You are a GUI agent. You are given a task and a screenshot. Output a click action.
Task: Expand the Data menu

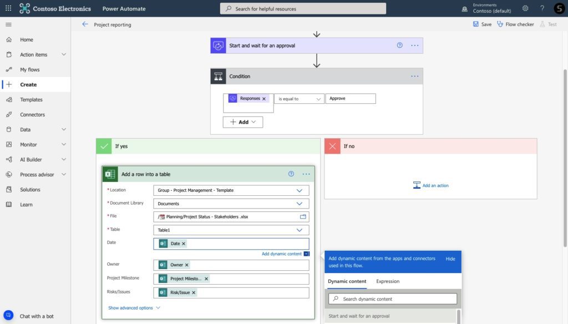click(x=64, y=129)
